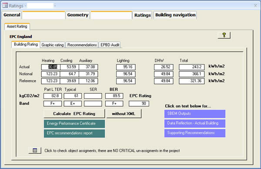Click the Reference Total field 321.36
Image resolution: width=261 pixels, height=169 pixels.
pos(191,81)
